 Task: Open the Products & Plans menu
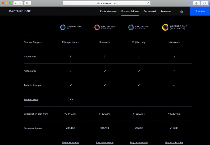[x=130, y=11]
